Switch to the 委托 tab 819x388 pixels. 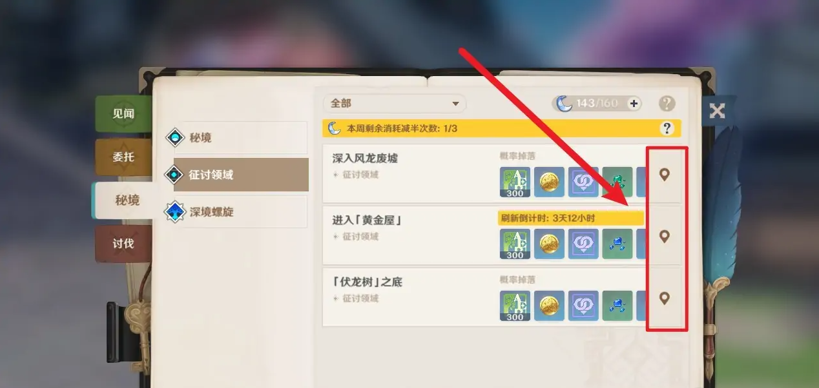(123, 157)
